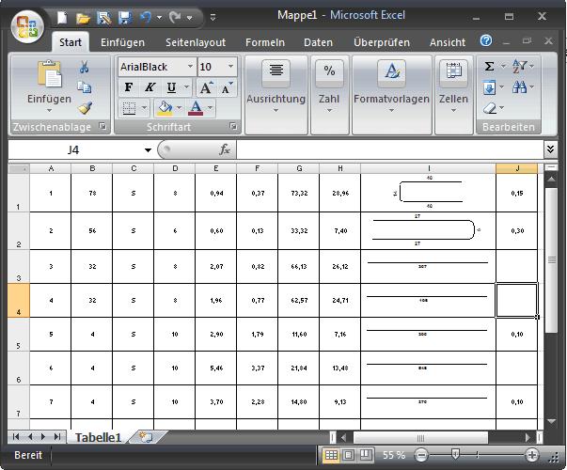Screen dimensions: 567x470
Task: Click the Select All corner cell
Action: pos(19,168)
